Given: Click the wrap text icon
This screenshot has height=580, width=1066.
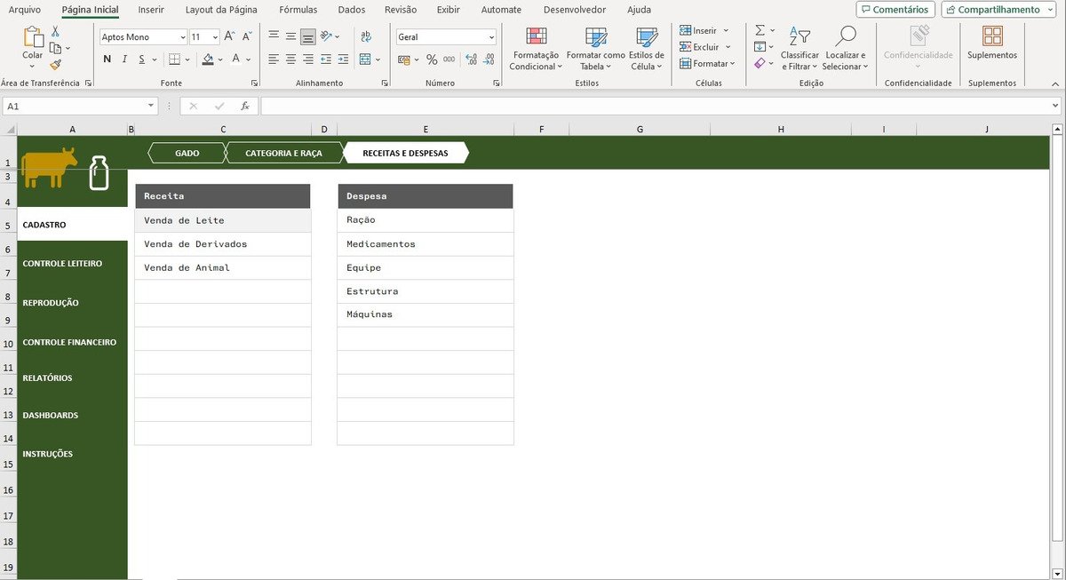Looking at the screenshot, I should point(366,36).
